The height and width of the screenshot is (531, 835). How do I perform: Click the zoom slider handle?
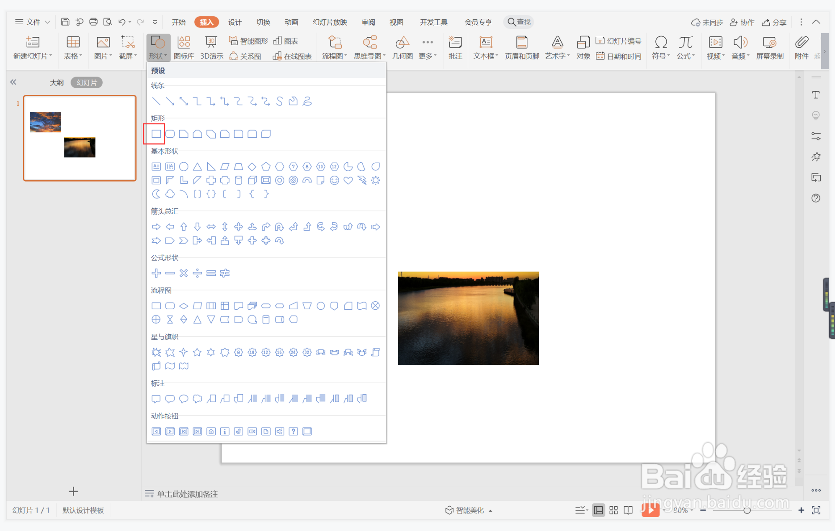coord(747,510)
